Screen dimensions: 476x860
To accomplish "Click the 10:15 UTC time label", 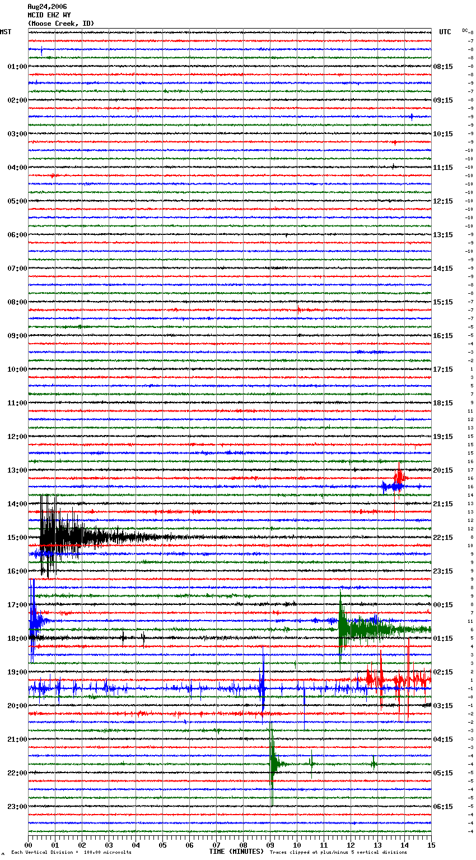I will coord(443,134).
